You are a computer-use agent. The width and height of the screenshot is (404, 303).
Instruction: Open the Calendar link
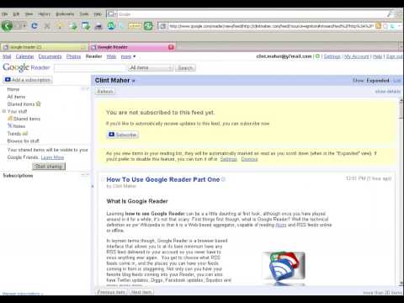[x=24, y=56]
